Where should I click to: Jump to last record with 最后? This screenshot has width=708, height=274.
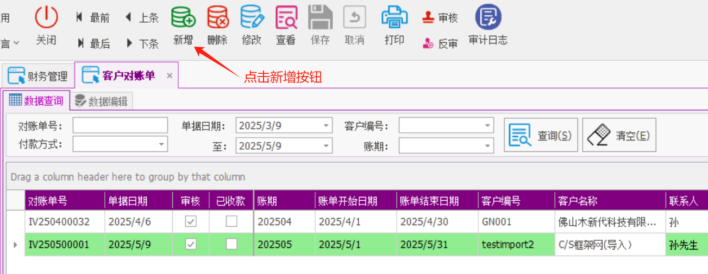[x=93, y=43]
